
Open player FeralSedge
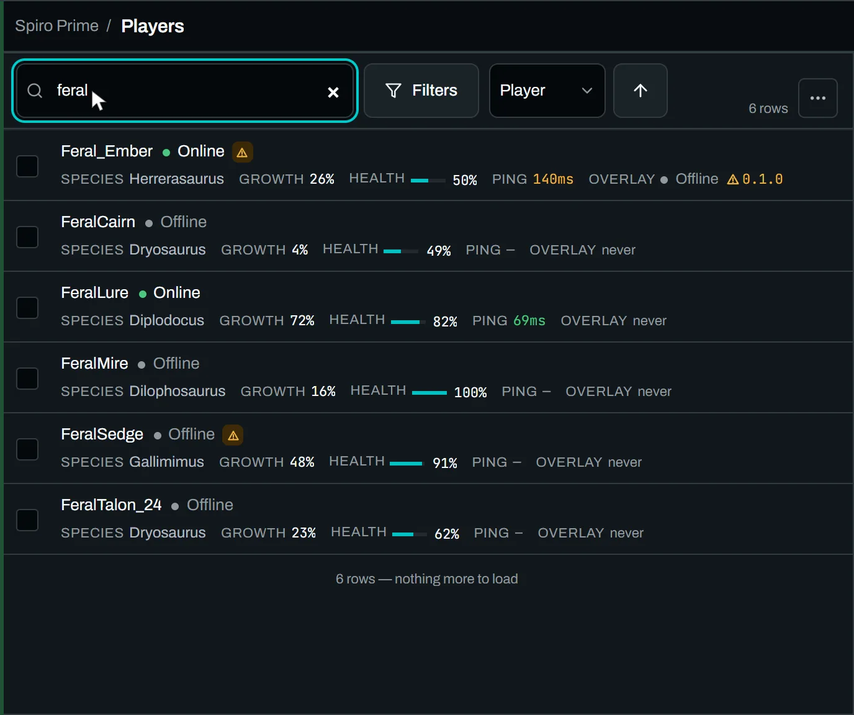click(x=102, y=434)
